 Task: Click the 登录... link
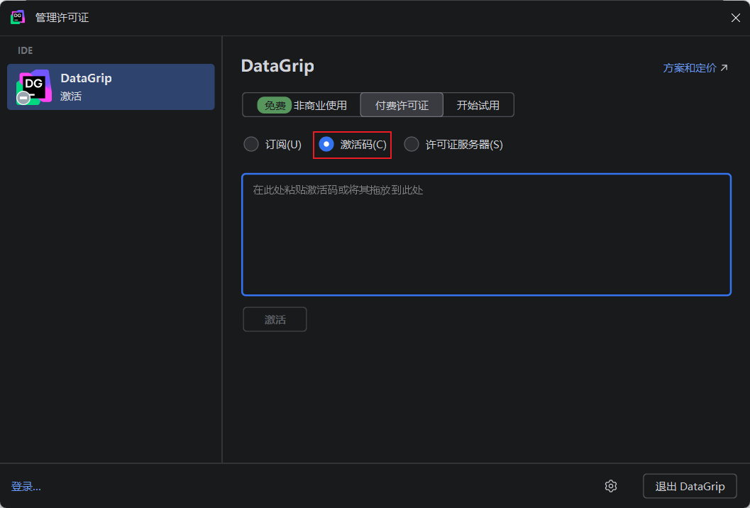coord(26,487)
